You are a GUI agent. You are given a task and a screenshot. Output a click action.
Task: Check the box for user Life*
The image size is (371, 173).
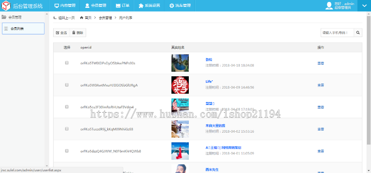[x=67, y=85]
